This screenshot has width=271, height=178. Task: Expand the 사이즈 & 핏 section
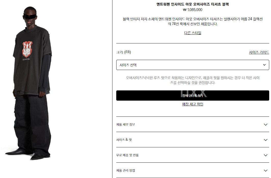pos(192,139)
